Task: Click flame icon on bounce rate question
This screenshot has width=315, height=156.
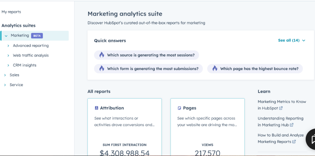Action: (215, 69)
